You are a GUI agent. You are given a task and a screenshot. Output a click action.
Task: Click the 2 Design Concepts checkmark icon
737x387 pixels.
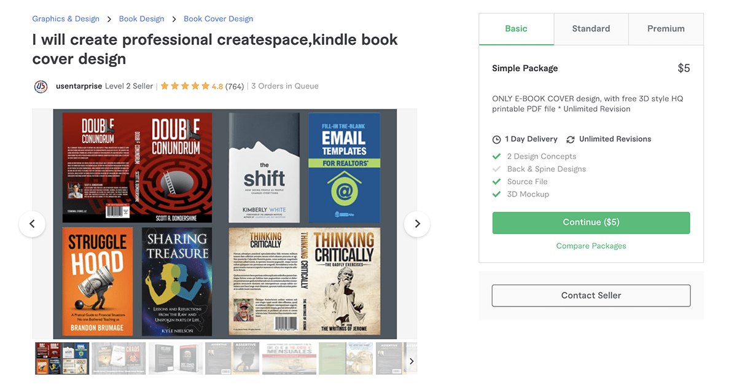497,157
